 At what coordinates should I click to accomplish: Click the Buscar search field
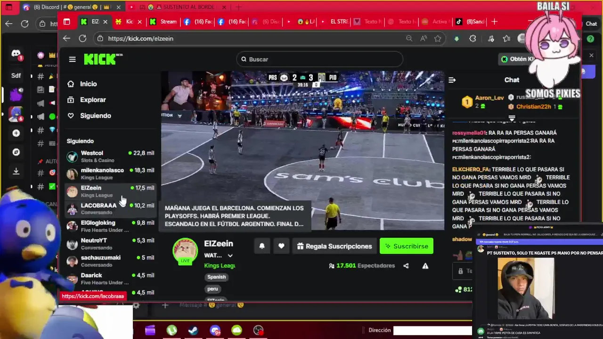(x=319, y=59)
